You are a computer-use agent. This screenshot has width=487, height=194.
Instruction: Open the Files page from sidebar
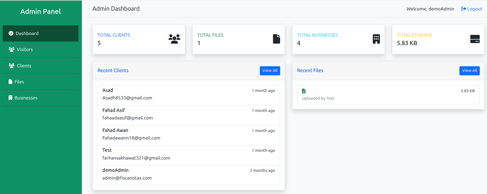click(19, 82)
